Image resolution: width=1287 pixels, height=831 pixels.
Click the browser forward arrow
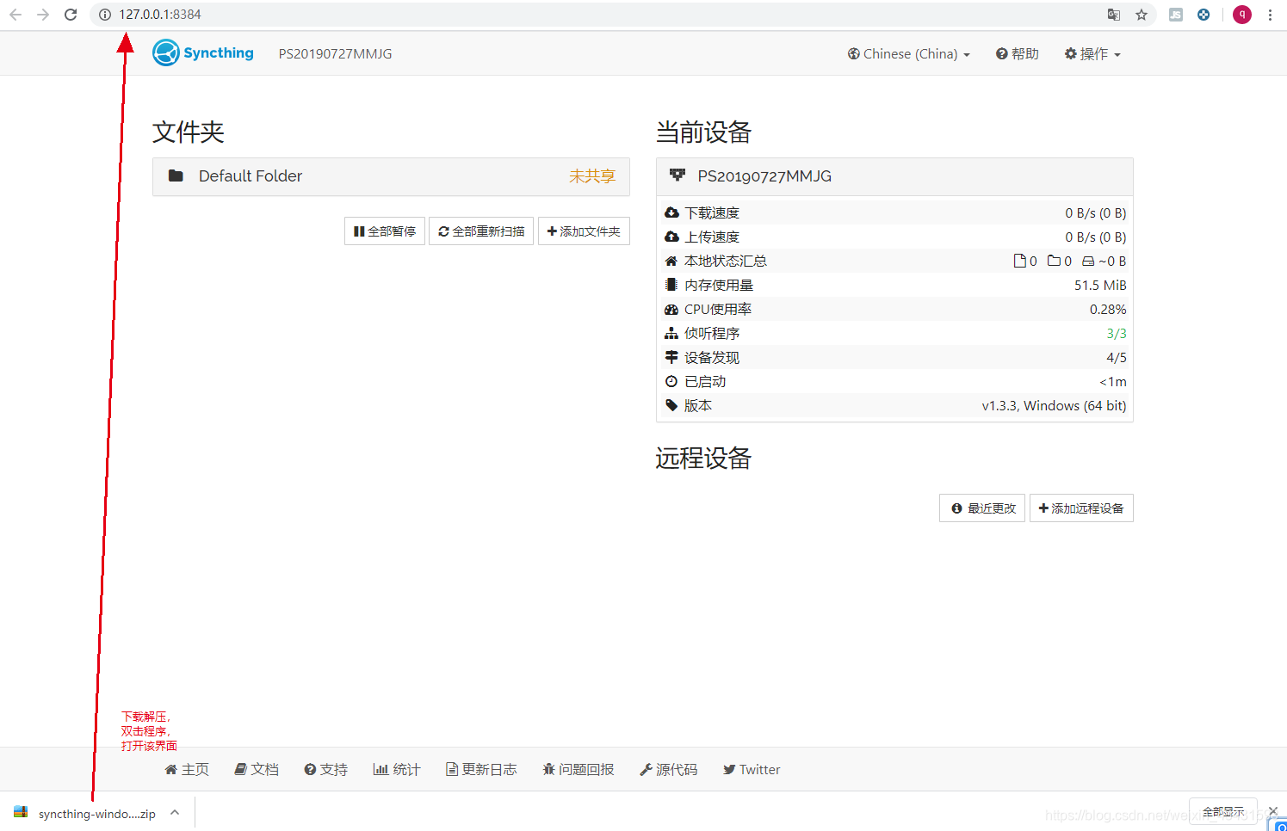[x=43, y=15]
